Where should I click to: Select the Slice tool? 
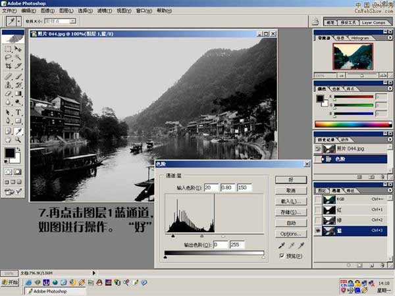tap(18, 66)
